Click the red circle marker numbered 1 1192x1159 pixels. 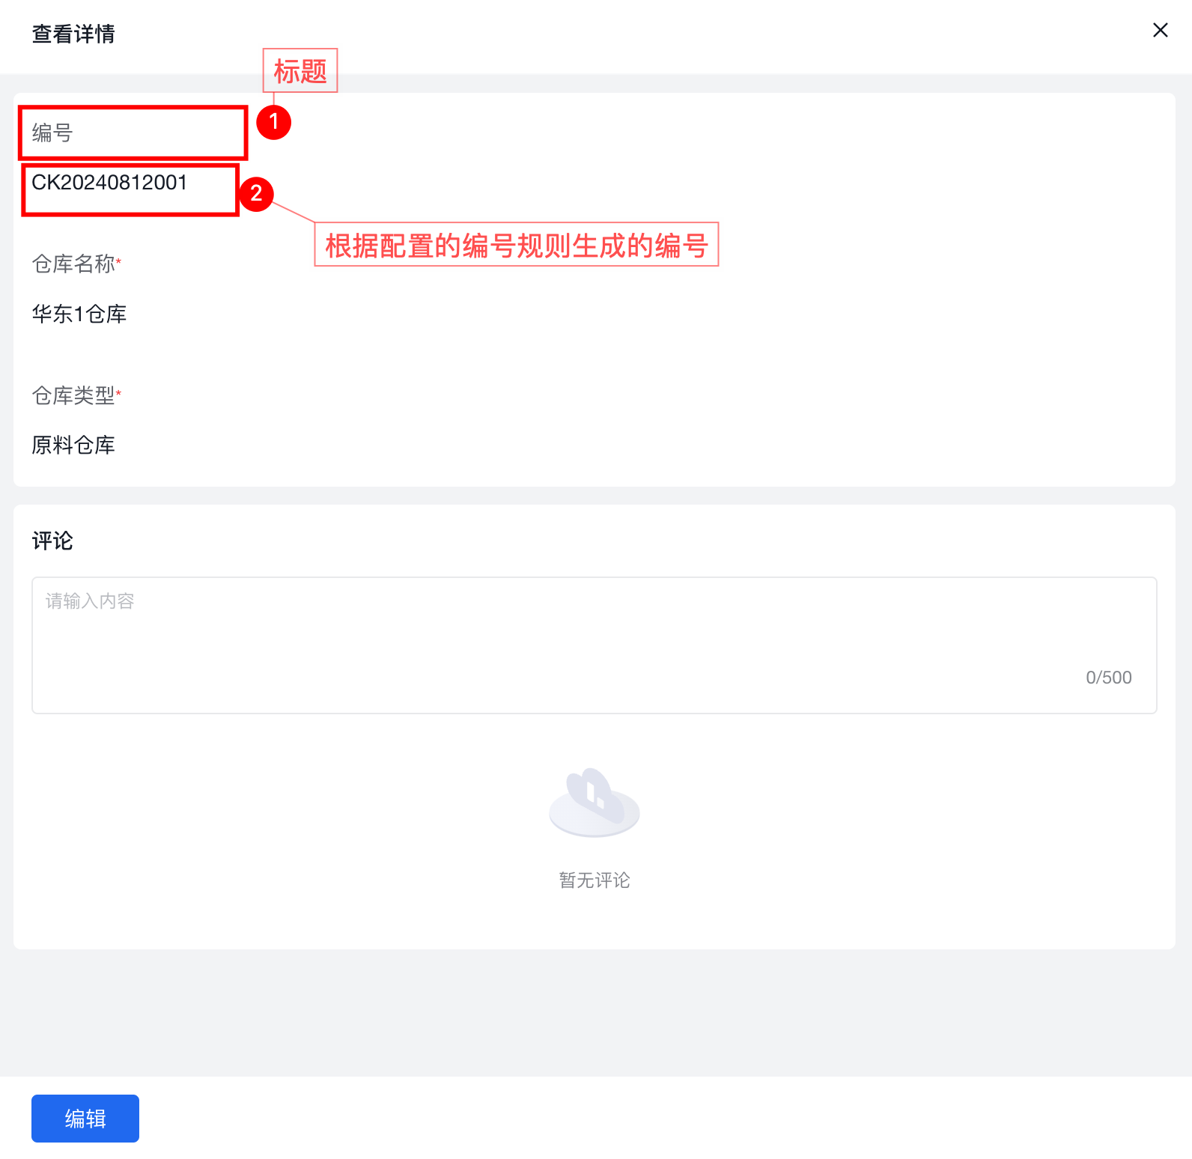(273, 122)
